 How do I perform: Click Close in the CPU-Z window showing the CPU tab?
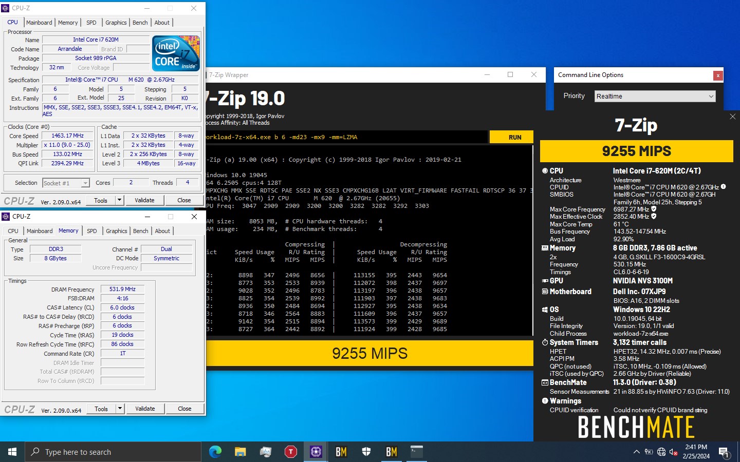tap(184, 200)
